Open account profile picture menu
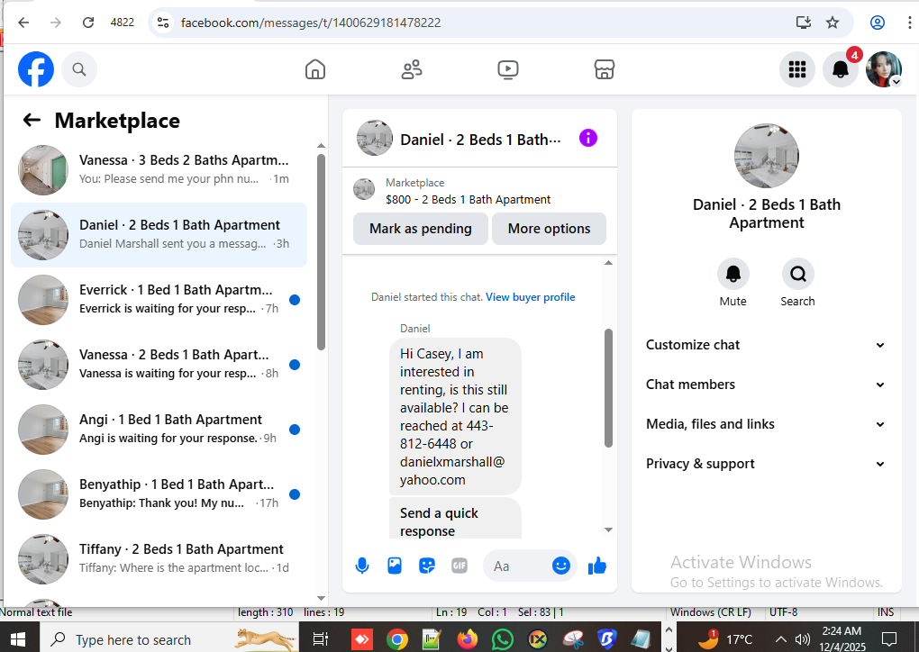Image resolution: width=919 pixels, height=652 pixels. [884, 69]
